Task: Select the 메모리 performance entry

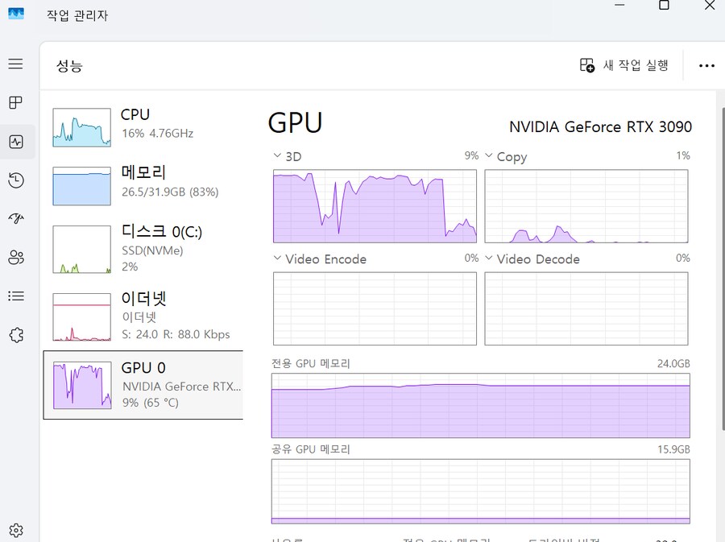Action: point(143,184)
